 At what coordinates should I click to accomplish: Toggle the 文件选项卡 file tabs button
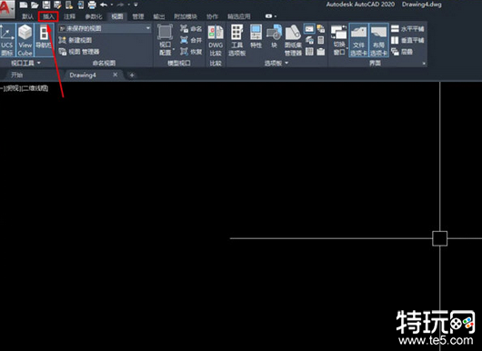[x=358, y=40]
